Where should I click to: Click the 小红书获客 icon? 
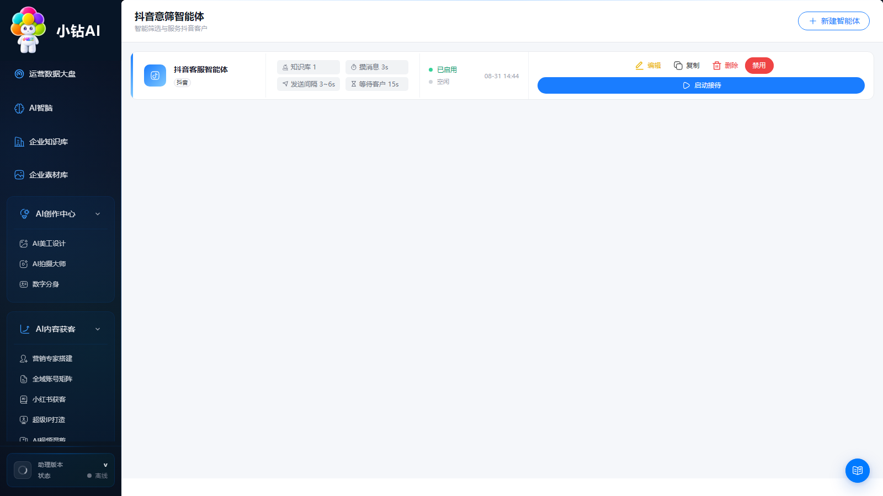(24, 400)
